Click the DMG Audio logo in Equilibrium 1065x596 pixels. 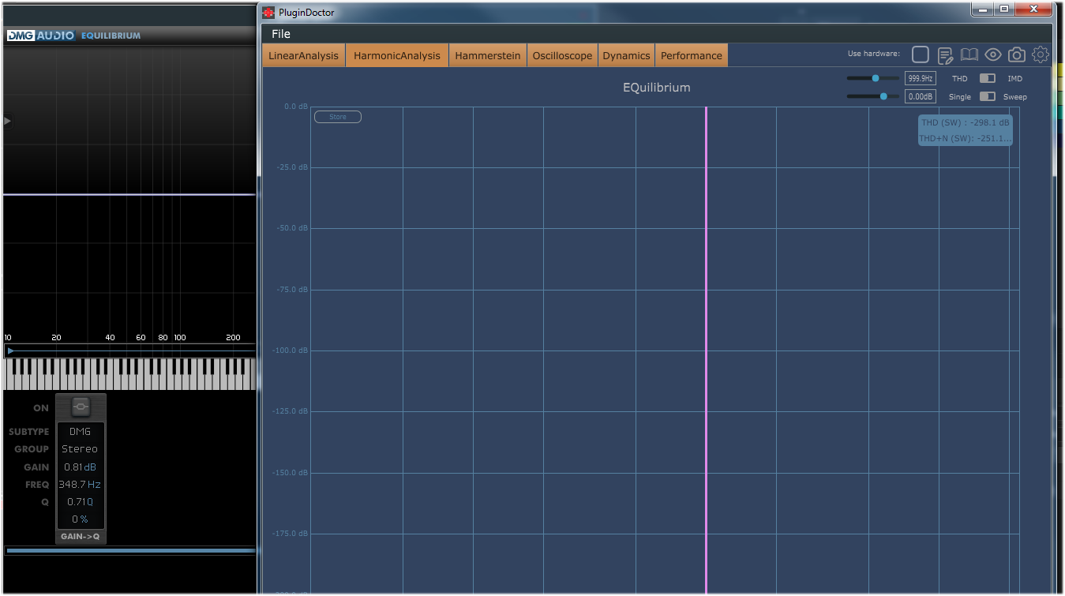tap(40, 36)
